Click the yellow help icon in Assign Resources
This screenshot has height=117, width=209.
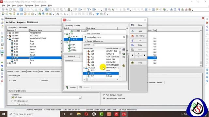tap(124, 66)
